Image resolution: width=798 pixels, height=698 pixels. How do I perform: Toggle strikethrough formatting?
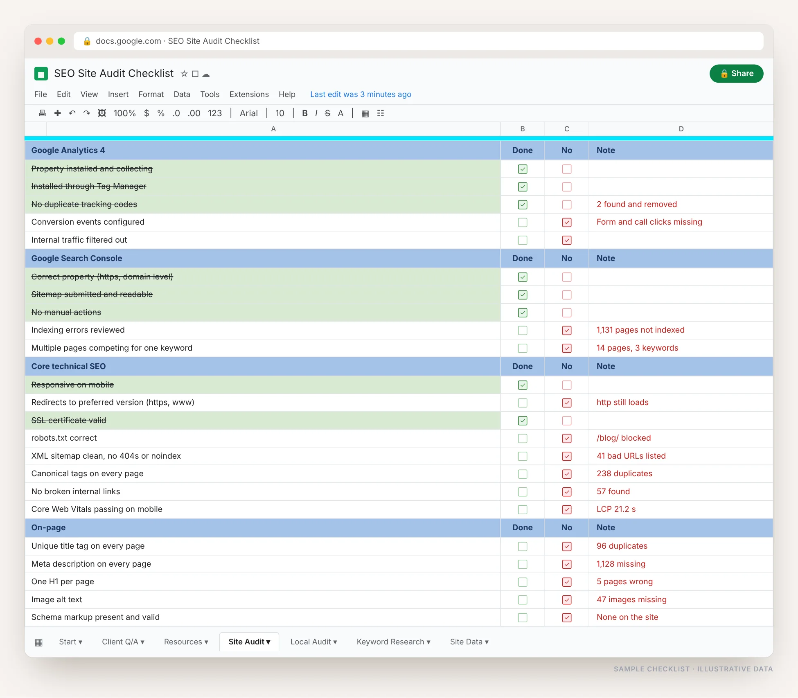[327, 113]
